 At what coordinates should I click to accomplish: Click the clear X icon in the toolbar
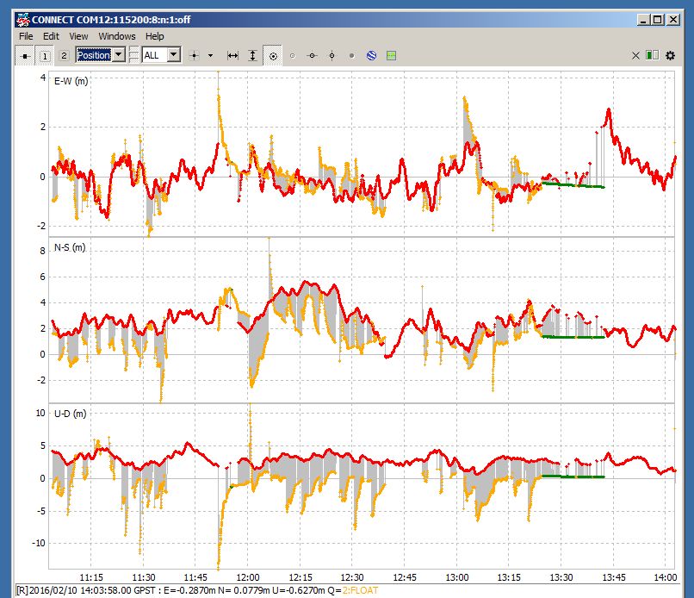pyautogui.click(x=635, y=56)
